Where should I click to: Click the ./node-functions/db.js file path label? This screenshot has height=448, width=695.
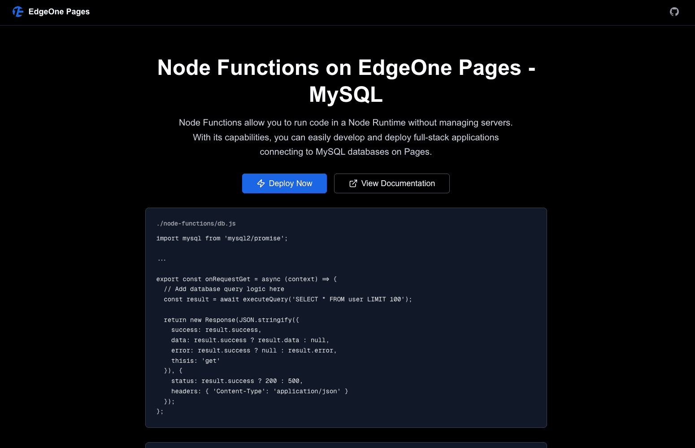click(196, 223)
